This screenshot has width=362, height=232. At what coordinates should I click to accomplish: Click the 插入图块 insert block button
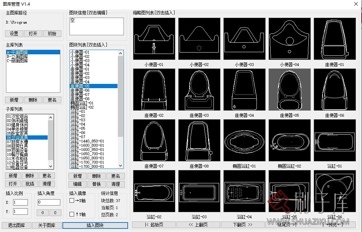[95, 225]
